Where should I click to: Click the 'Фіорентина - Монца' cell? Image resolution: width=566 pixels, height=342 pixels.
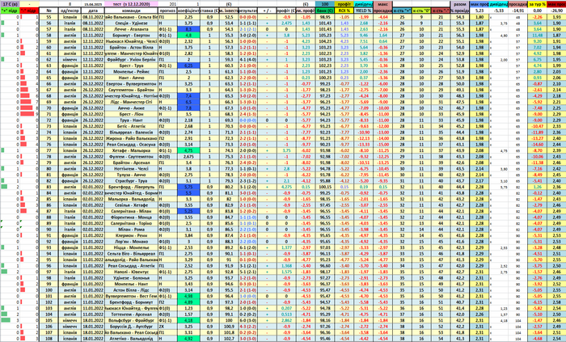(131, 217)
